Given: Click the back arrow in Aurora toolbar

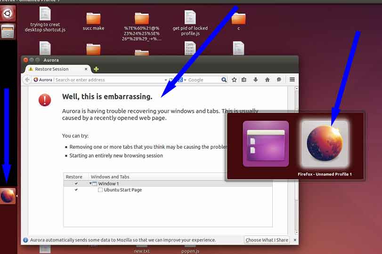Looking at the screenshot, I should (x=27, y=79).
